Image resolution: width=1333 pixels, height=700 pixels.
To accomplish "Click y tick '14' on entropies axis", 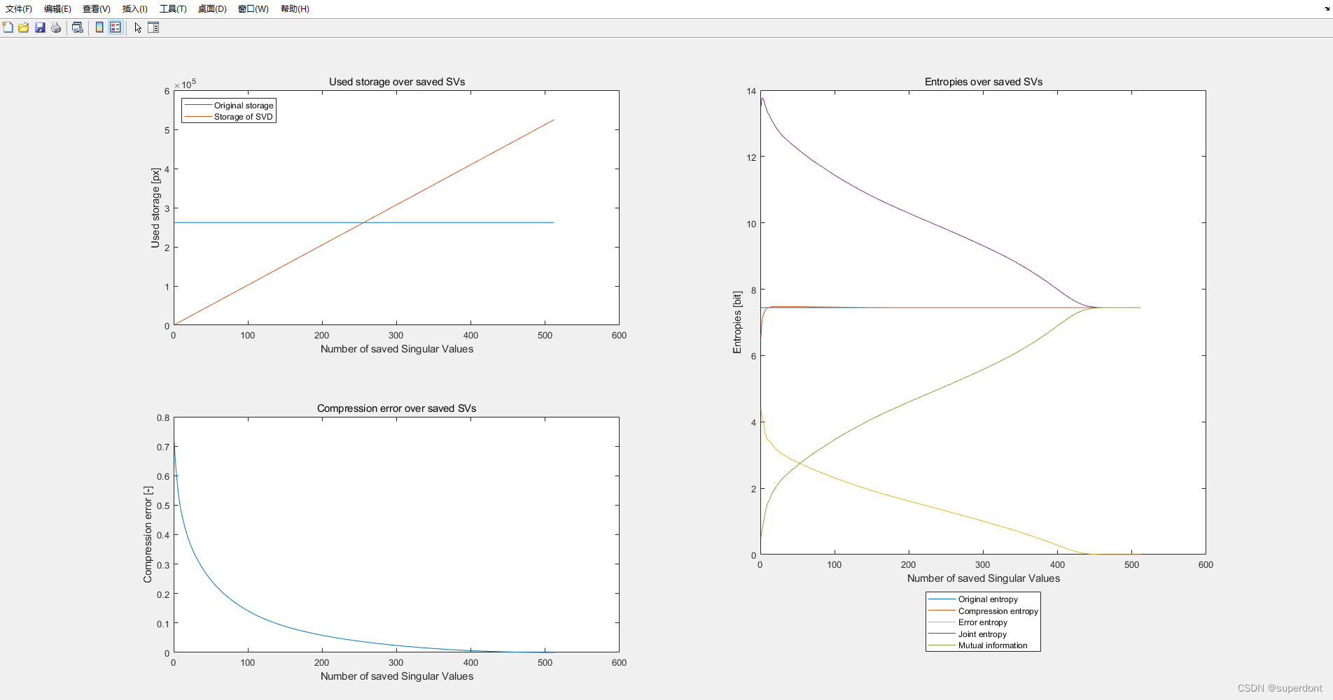I will tap(751, 91).
